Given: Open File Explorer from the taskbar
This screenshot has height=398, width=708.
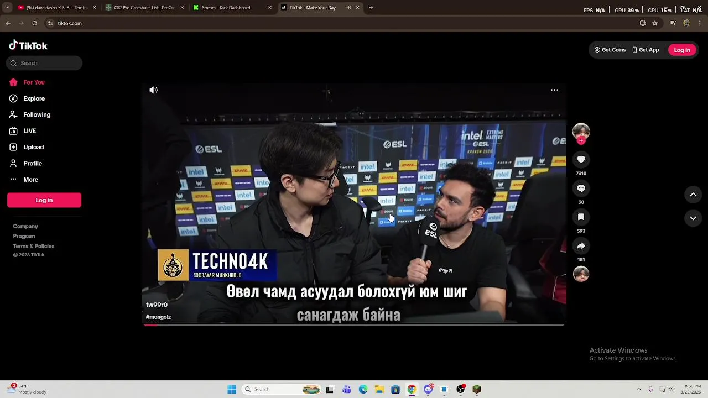Looking at the screenshot, I should pyautogui.click(x=379, y=389).
